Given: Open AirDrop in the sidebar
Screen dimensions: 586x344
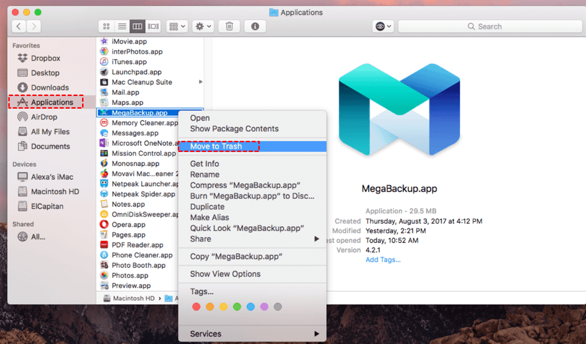Looking at the screenshot, I should (x=44, y=117).
